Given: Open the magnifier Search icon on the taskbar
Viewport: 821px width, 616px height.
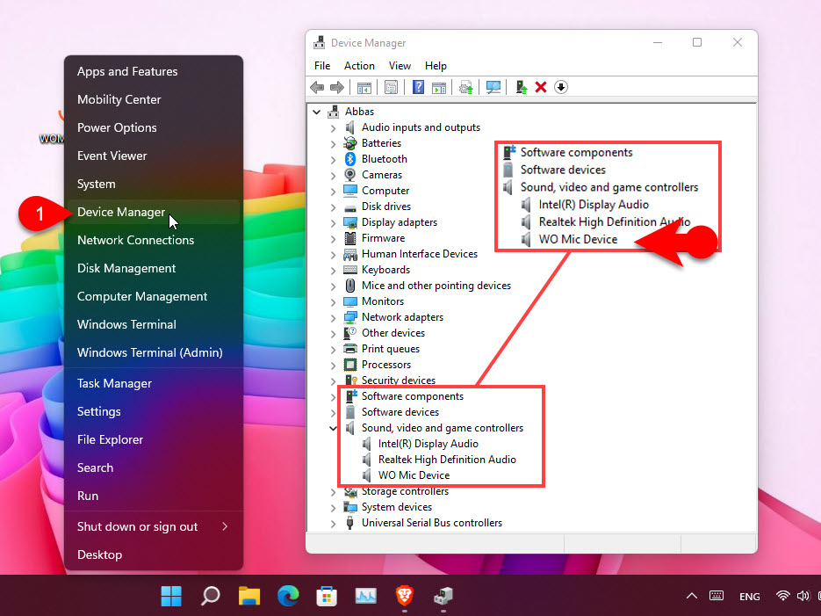Looking at the screenshot, I should (210, 596).
